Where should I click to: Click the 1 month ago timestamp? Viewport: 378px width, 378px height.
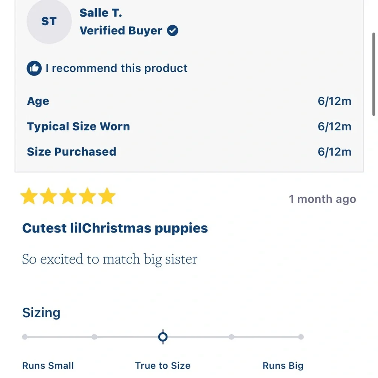click(x=322, y=199)
